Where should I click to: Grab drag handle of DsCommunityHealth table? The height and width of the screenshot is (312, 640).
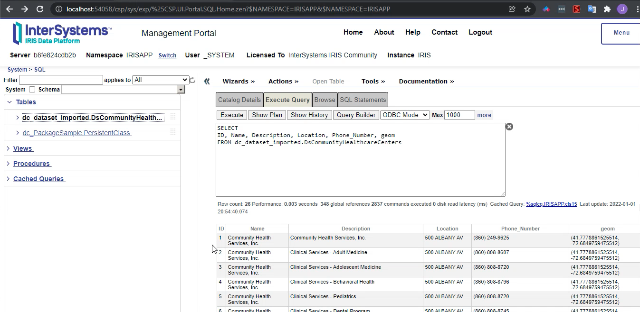pyautogui.click(x=173, y=117)
